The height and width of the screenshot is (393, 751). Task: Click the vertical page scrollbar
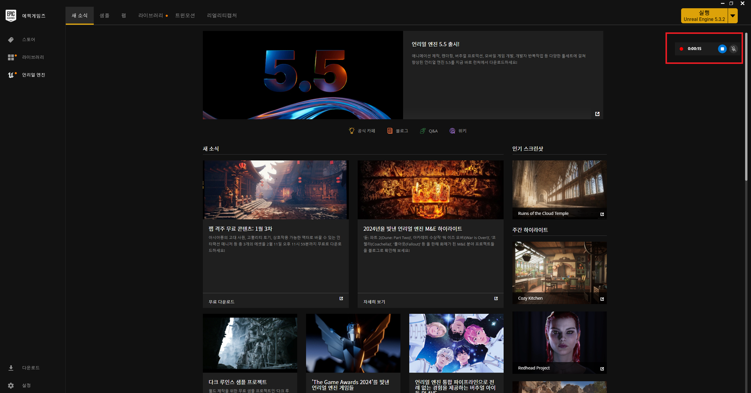click(746, 106)
